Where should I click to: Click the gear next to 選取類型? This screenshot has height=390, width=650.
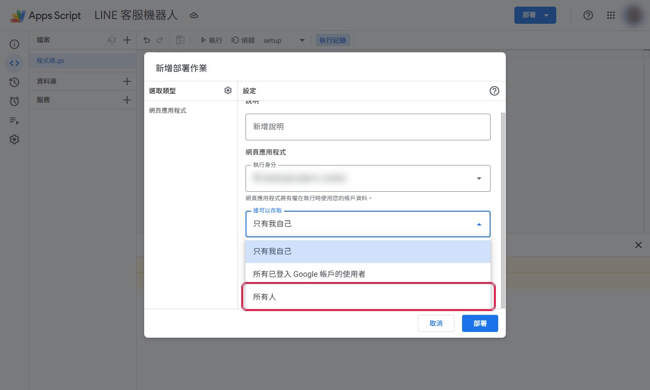pyautogui.click(x=228, y=91)
